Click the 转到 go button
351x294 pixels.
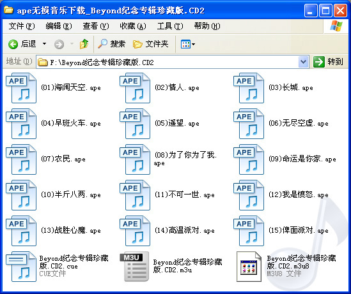(x=328, y=62)
